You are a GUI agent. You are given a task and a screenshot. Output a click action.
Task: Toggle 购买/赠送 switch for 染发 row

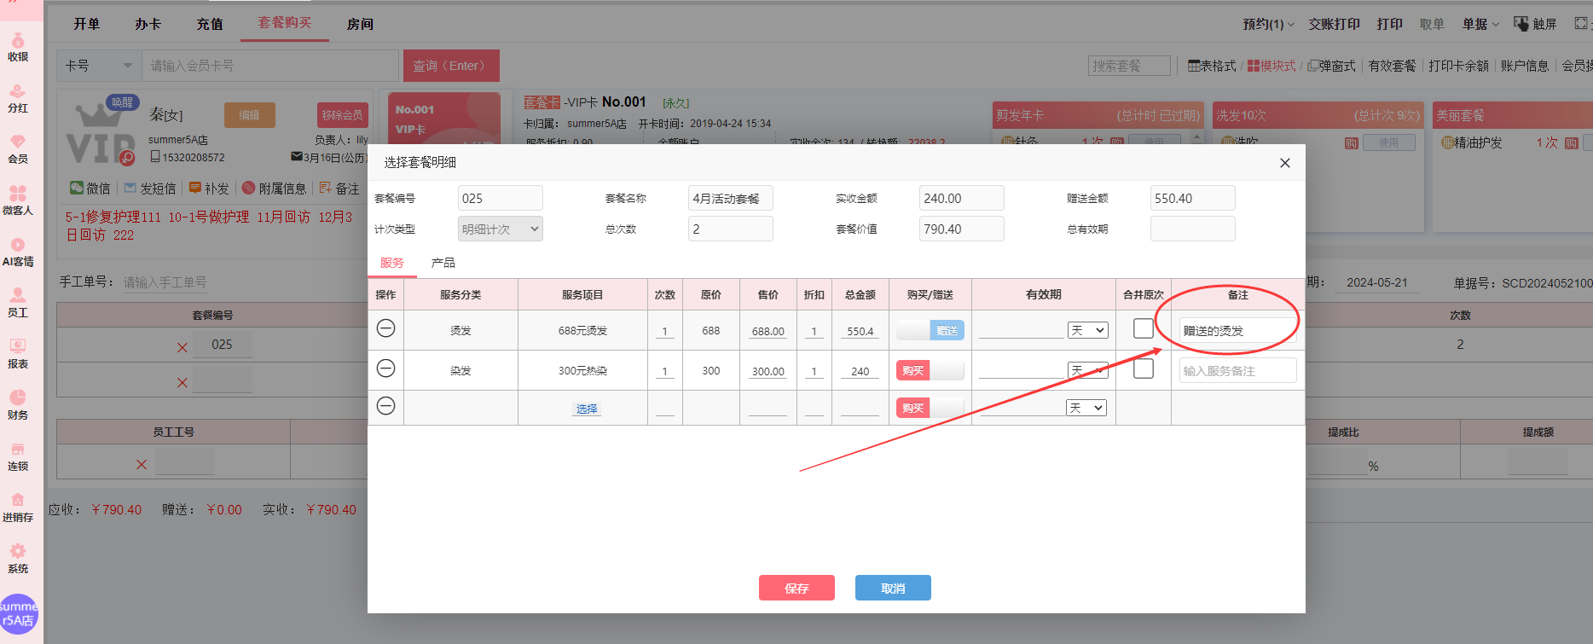[930, 370]
